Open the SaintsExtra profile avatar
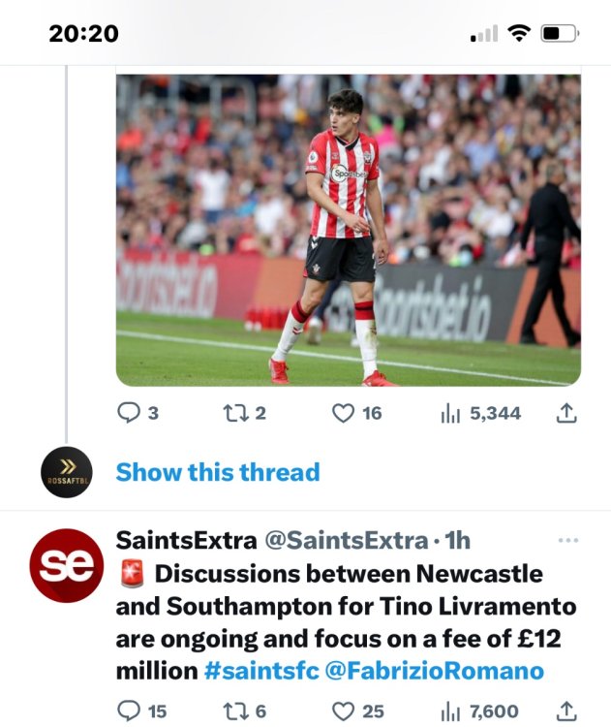Screen dimensions: 611x727 pos(67,565)
